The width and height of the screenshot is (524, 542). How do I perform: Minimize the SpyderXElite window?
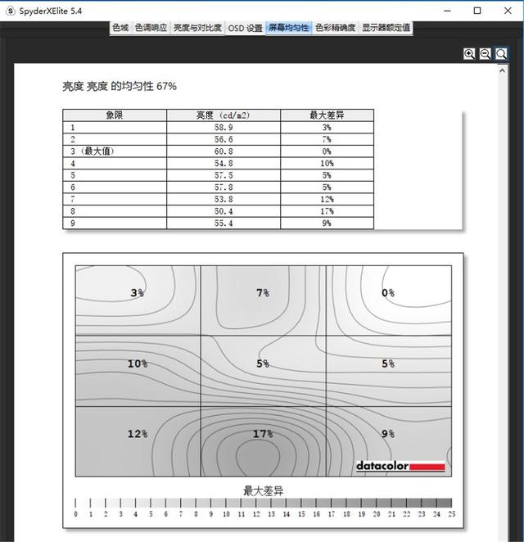pyautogui.click(x=447, y=11)
